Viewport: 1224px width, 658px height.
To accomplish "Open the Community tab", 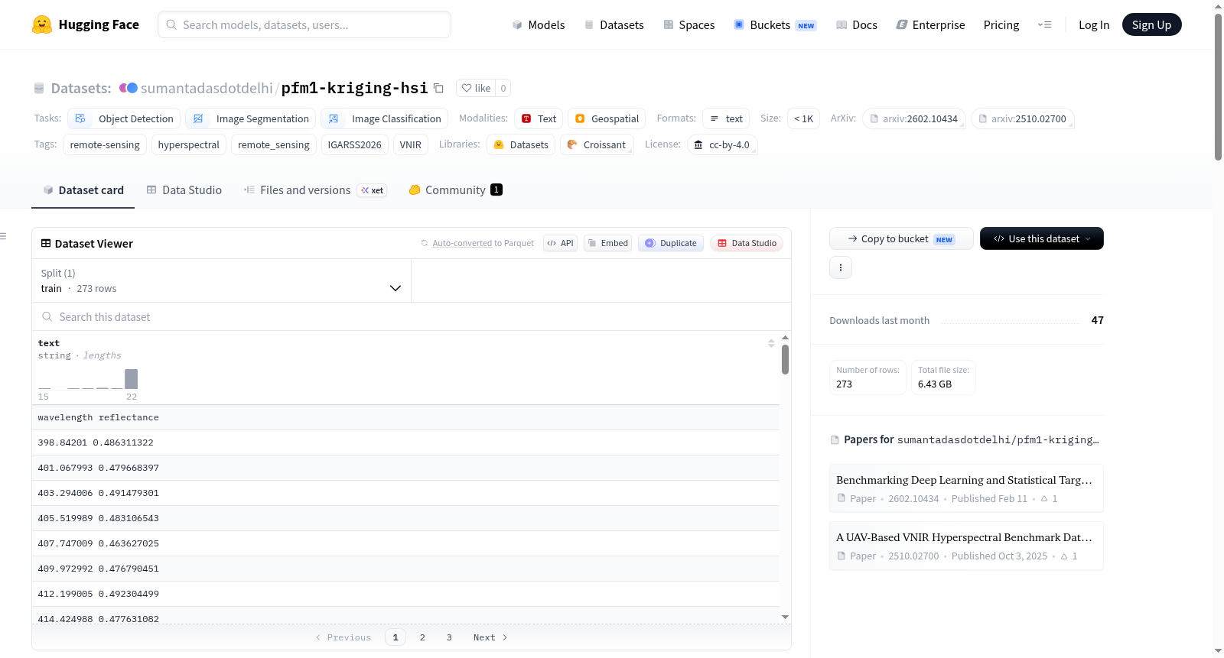I will [x=455, y=190].
